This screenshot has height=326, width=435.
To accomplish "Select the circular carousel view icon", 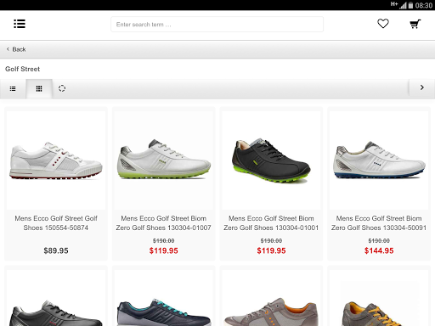I will 62,88.
